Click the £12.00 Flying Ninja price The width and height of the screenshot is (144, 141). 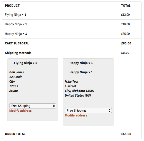125,15
